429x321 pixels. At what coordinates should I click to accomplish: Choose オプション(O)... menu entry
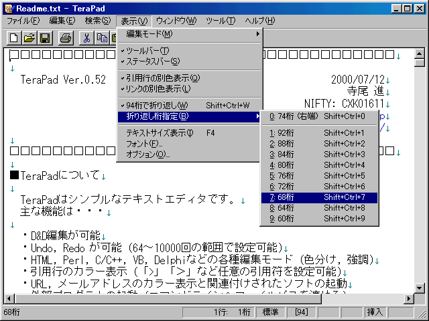(x=189, y=154)
